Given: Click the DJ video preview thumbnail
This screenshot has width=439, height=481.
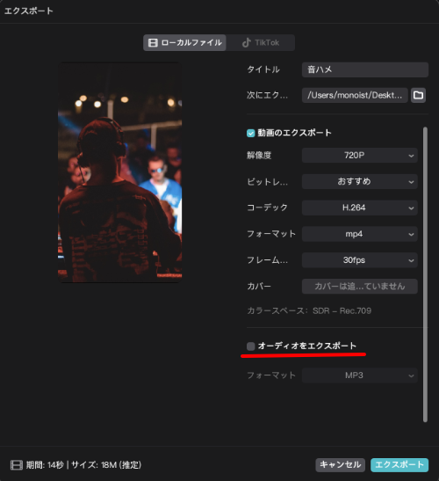Looking at the screenshot, I should pos(119,172).
